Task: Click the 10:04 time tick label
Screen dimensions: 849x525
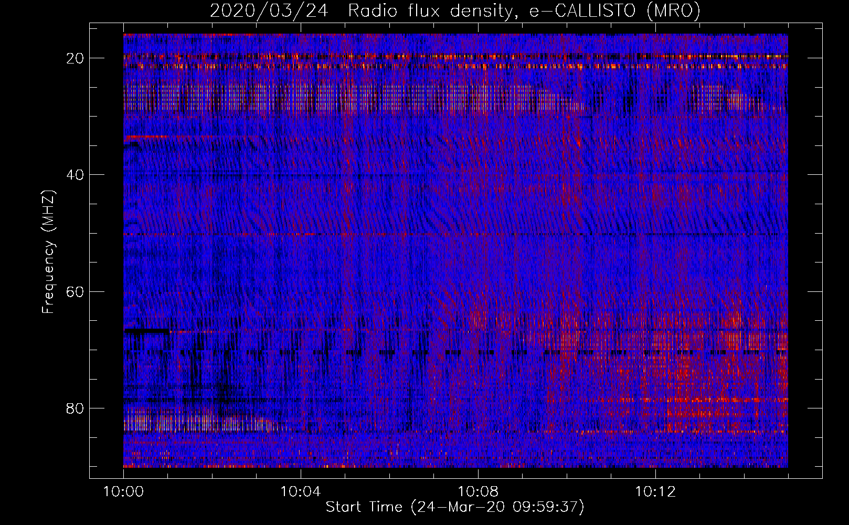Action: click(301, 492)
